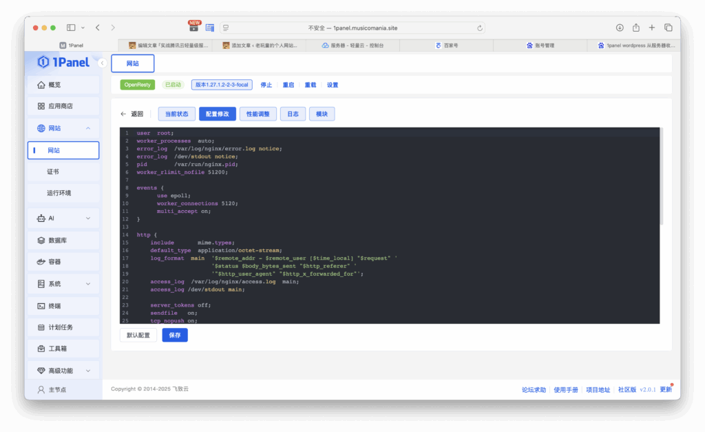705x432 pixels.
Task: Switch to the 性能调整 tab
Action: point(258,114)
